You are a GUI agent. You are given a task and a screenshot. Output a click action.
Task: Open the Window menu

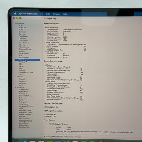56,14
